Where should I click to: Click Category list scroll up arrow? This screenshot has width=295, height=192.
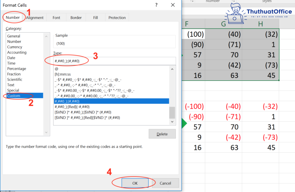pyautogui.click(x=46, y=36)
